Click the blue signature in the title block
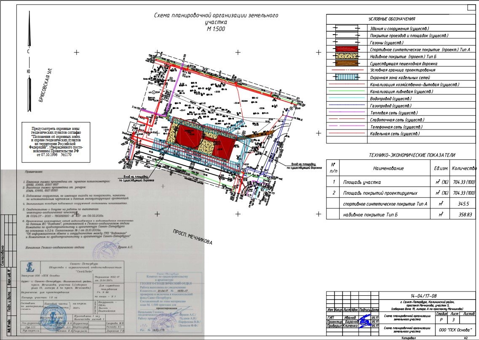Viewport: 479px width, 340px height. (x=364, y=321)
